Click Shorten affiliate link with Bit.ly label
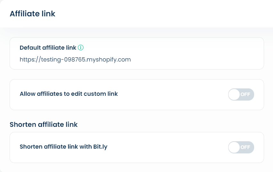 pos(63,147)
